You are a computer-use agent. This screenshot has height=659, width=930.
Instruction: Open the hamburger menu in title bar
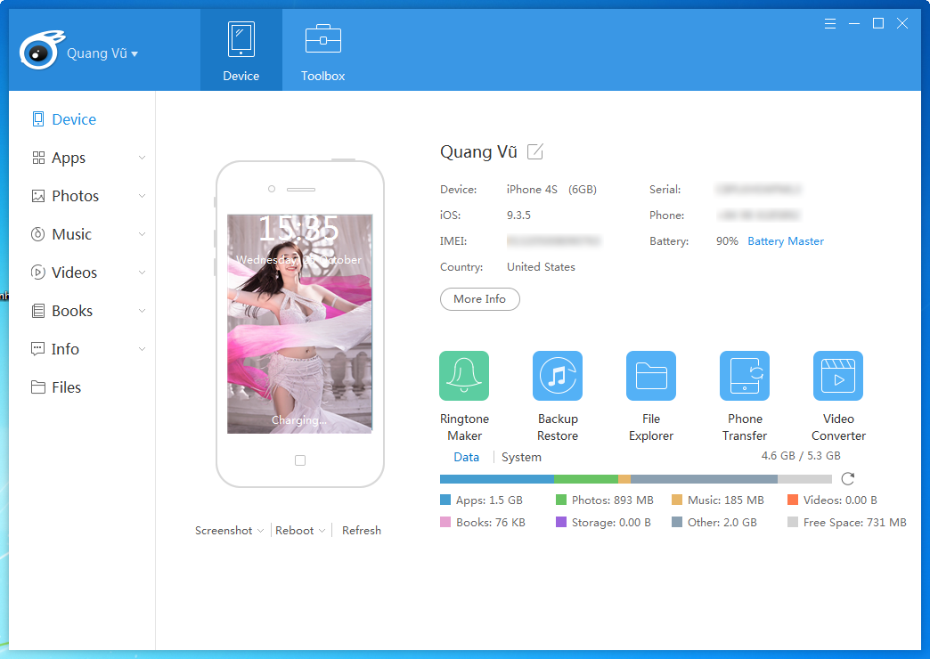click(830, 24)
